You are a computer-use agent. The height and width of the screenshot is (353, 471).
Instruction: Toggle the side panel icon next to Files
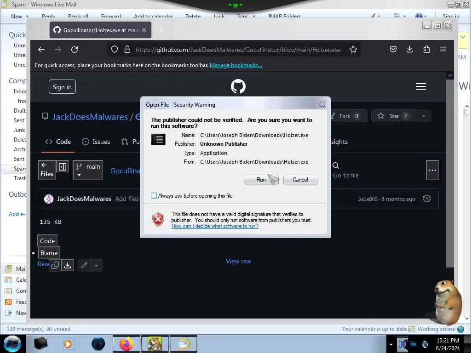pyautogui.click(x=63, y=166)
